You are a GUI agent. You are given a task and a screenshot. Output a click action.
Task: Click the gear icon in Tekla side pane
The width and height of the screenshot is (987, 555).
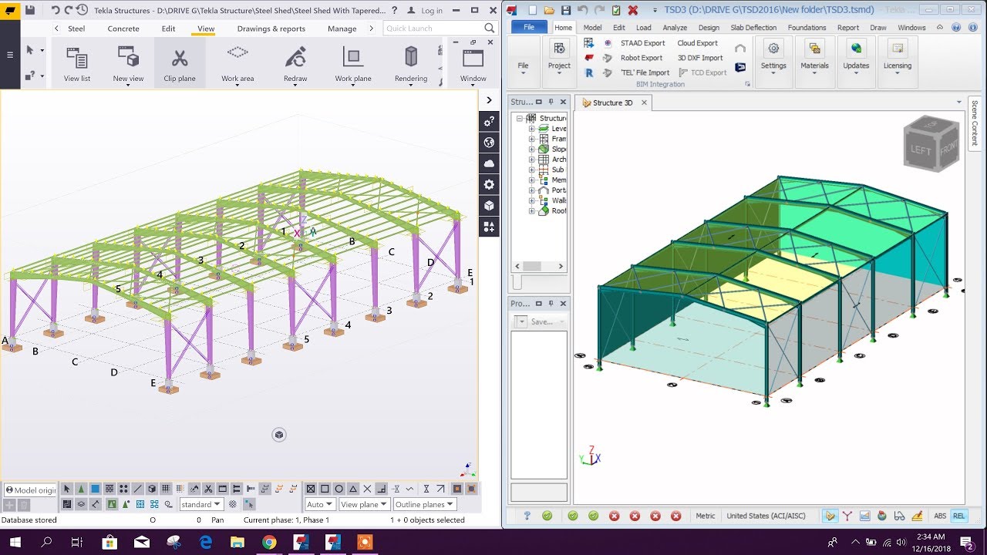click(x=489, y=184)
